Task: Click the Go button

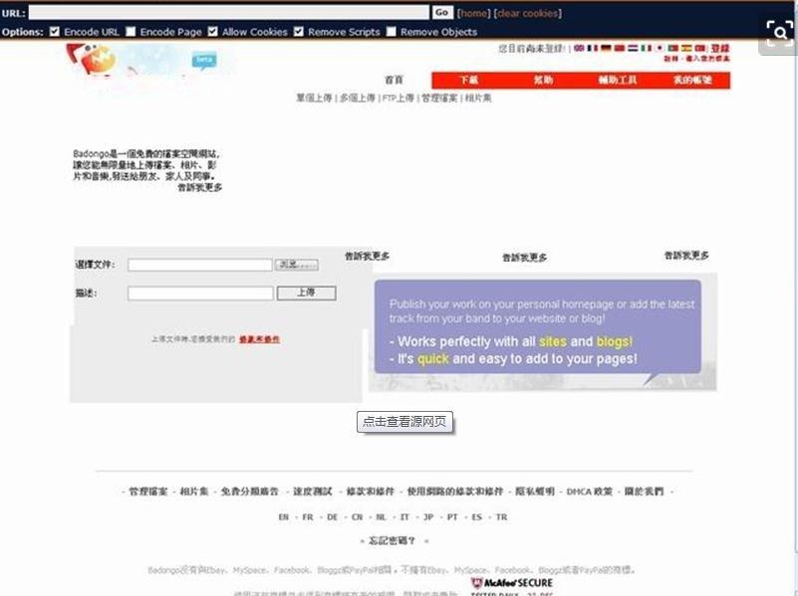Action: coord(441,12)
